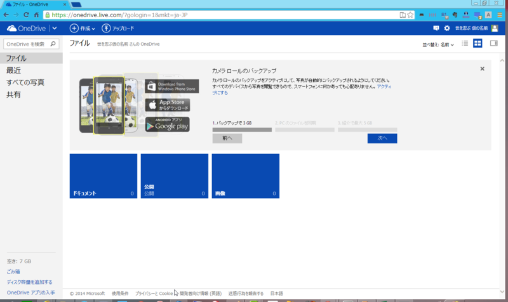Click the account name 世を忍ぶ 仮の名前

(471, 28)
